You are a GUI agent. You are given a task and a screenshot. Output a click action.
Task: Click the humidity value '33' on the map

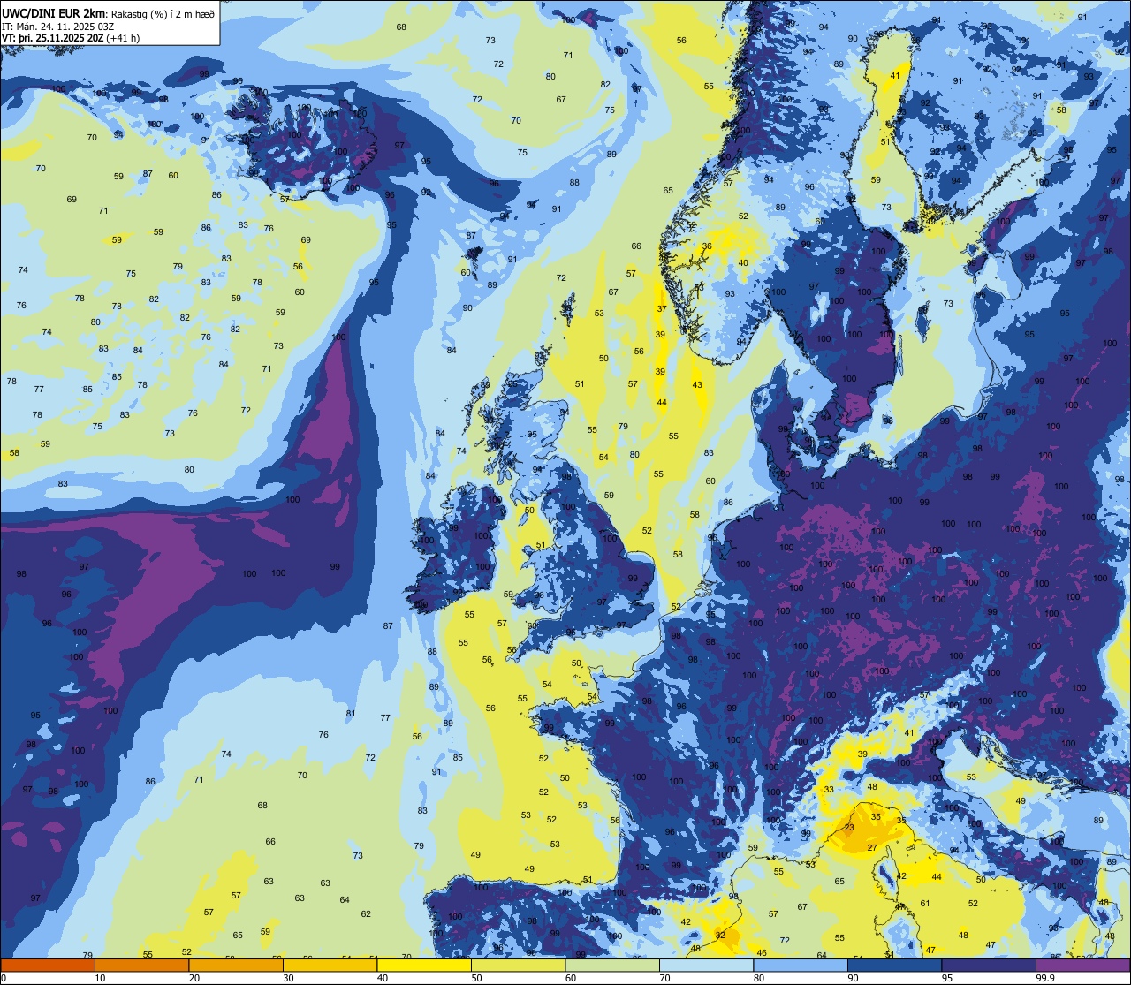(x=829, y=790)
